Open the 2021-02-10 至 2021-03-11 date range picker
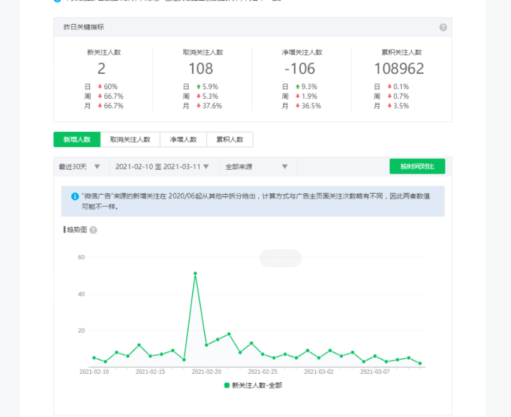Image resolution: width=511 pixels, height=417 pixels. point(165,167)
